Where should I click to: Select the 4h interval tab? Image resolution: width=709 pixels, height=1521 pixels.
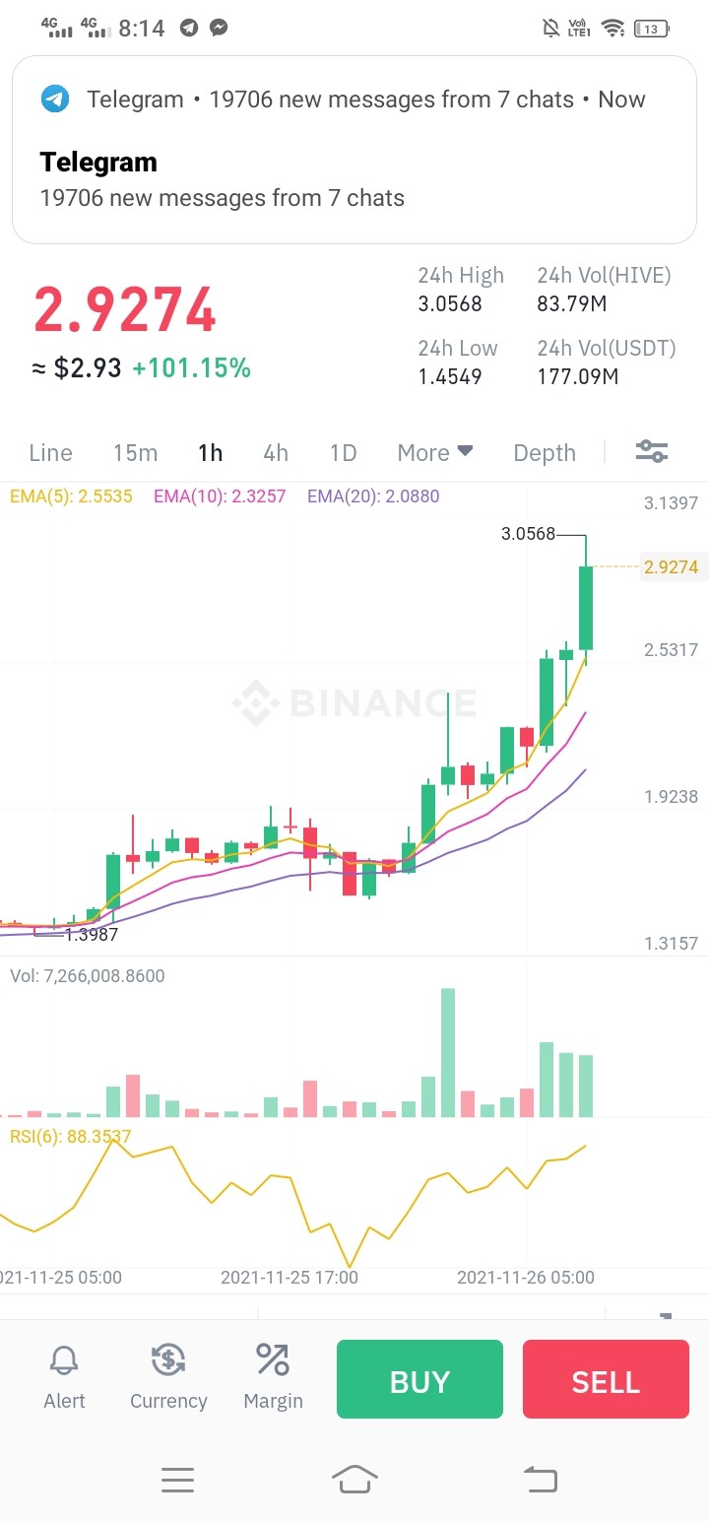coord(276,452)
